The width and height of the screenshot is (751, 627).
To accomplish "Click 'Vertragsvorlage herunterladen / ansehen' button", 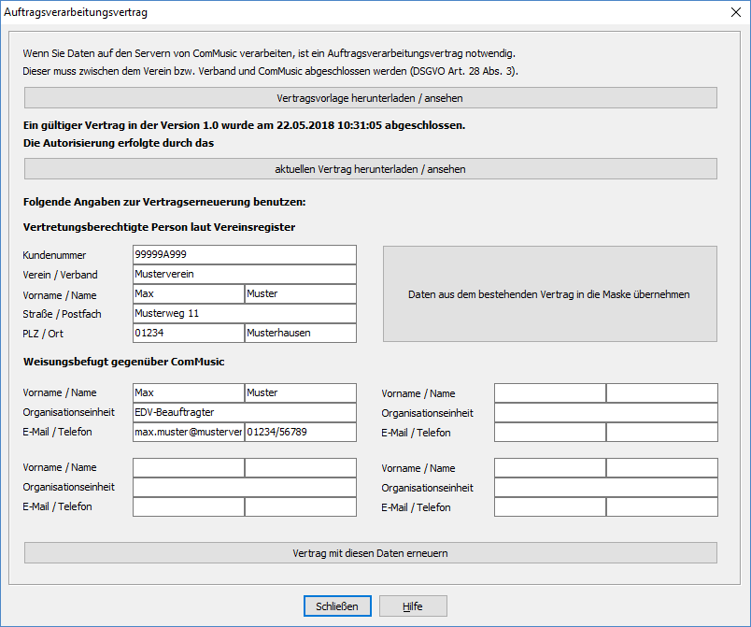I will coord(370,98).
